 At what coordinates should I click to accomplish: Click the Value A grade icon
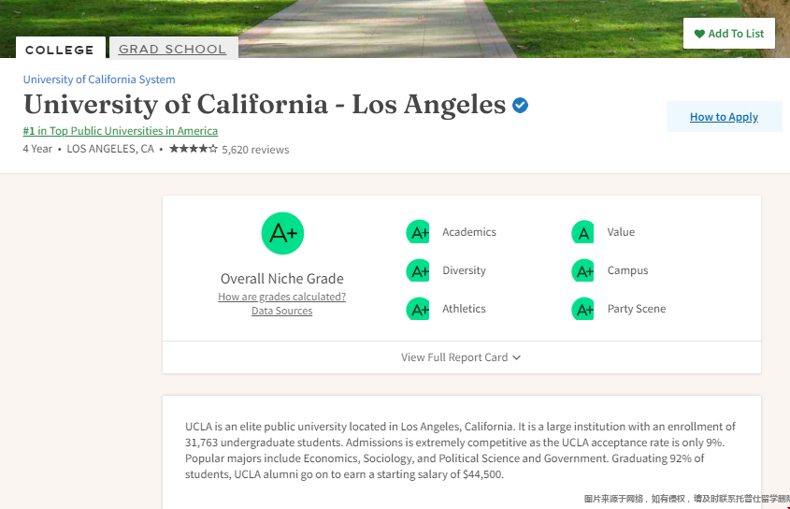point(582,232)
